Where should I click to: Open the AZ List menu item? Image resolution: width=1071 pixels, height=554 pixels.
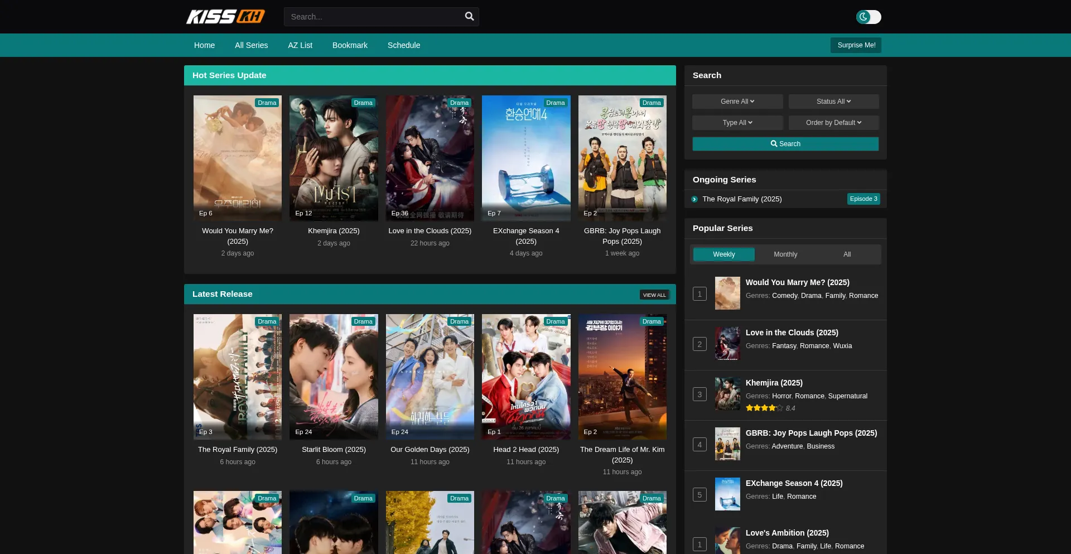click(300, 45)
